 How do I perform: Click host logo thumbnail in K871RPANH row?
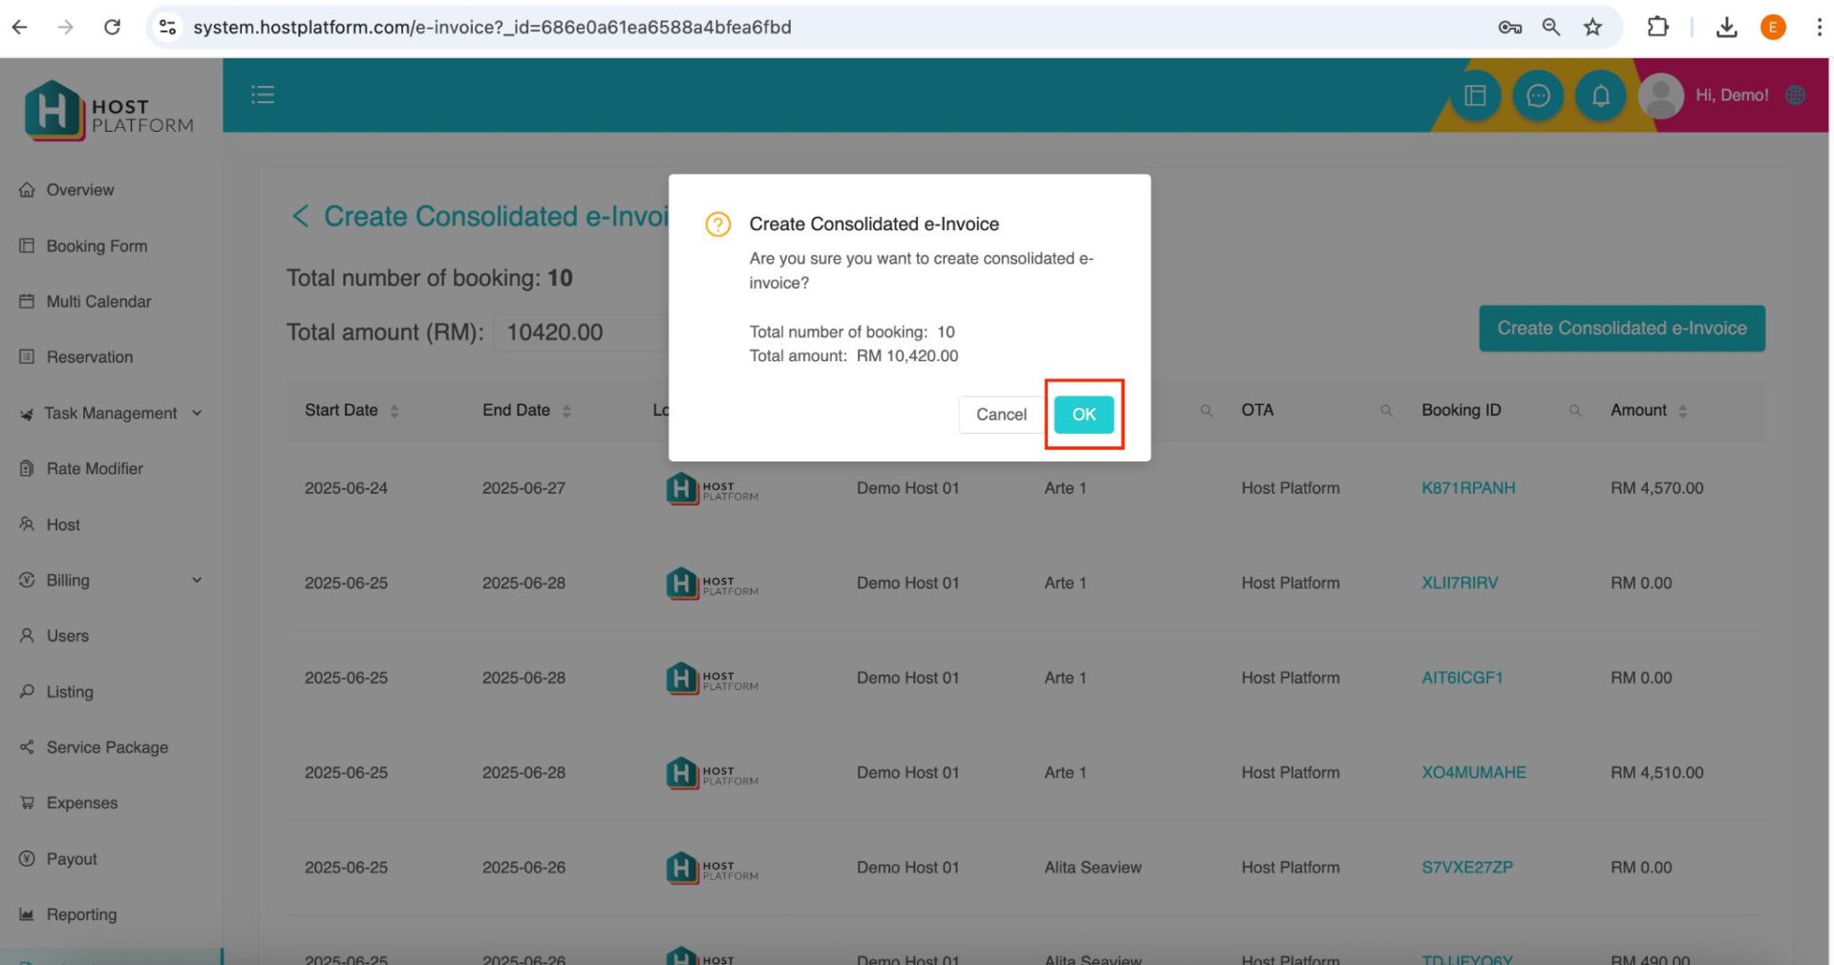[712, 489]
